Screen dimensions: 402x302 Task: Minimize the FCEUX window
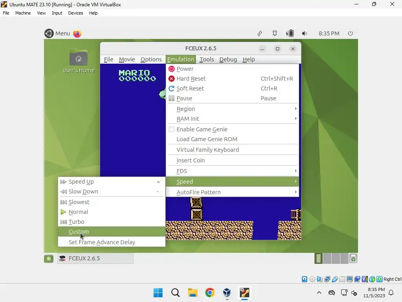[262, 49]
